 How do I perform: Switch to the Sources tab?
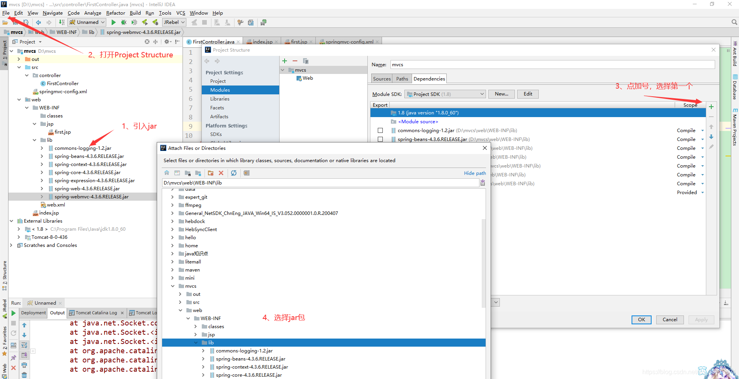(x=382, y=79)
